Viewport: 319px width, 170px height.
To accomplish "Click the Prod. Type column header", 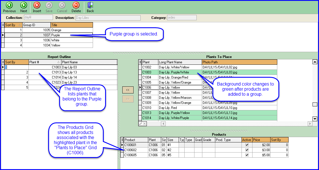I will (229, 140).
